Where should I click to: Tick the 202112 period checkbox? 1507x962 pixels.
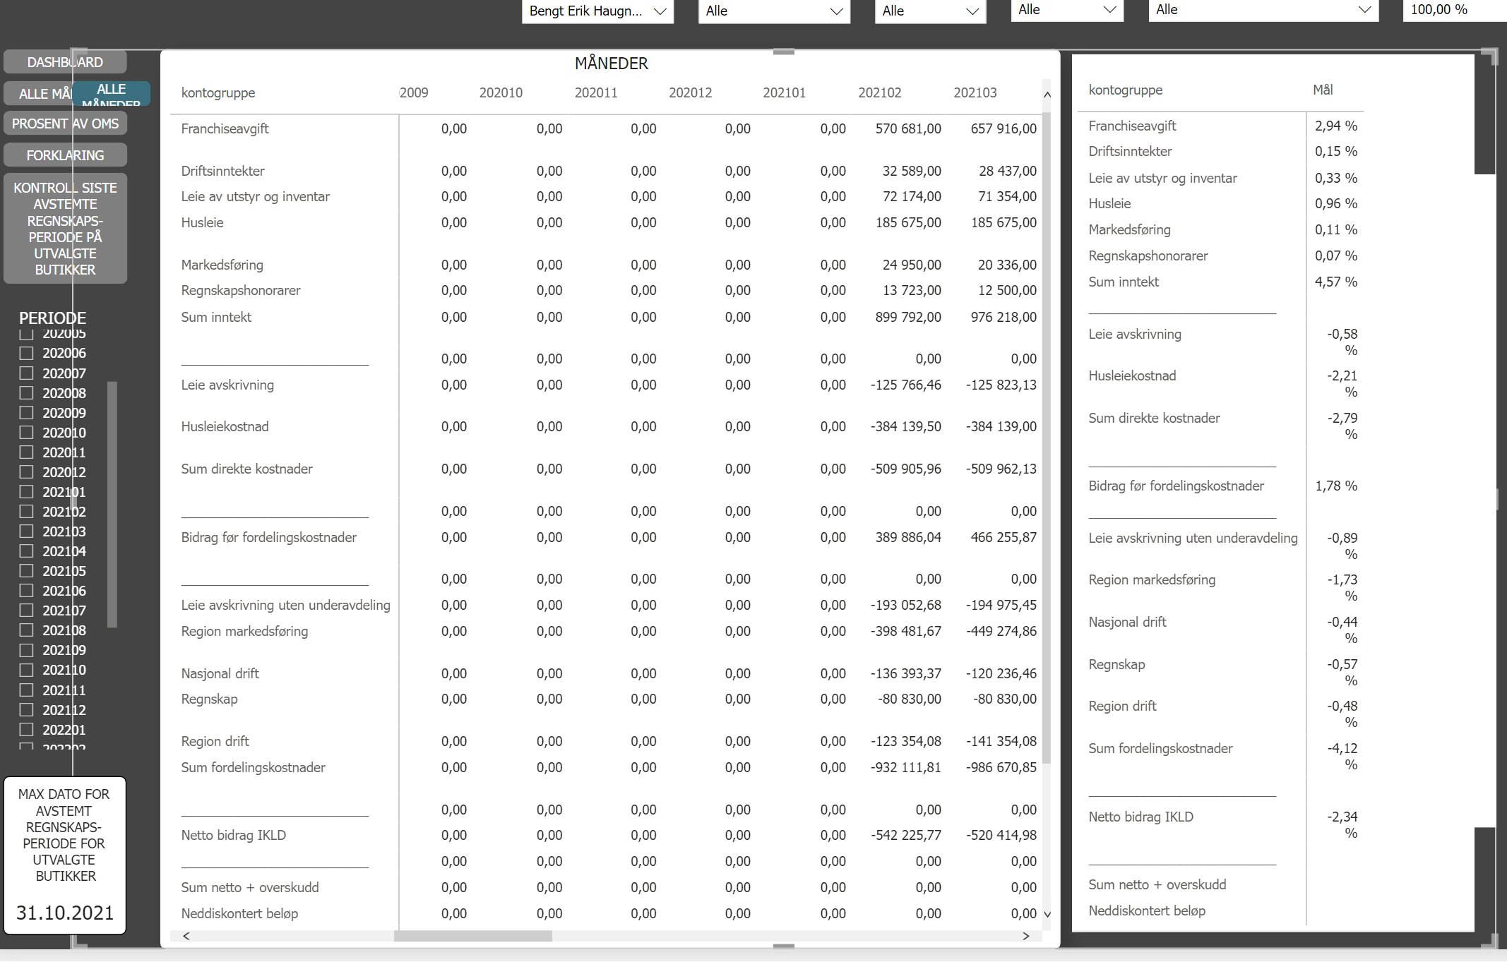(26, 710)
